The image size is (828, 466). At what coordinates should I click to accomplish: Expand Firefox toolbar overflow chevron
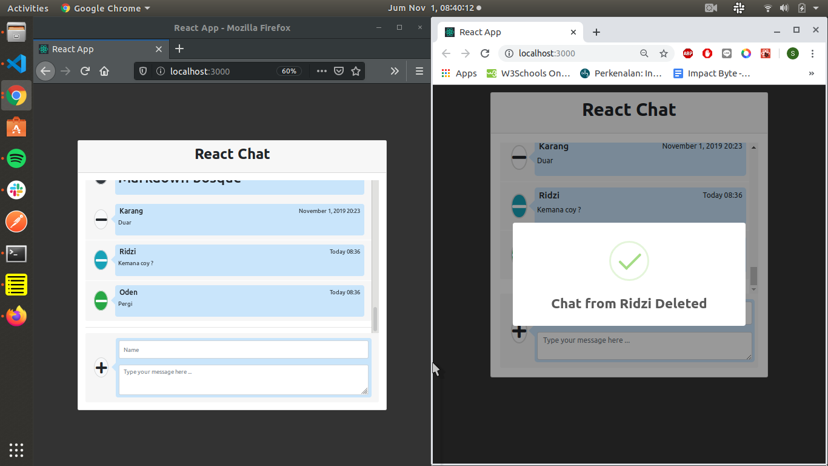click(395, 71)
